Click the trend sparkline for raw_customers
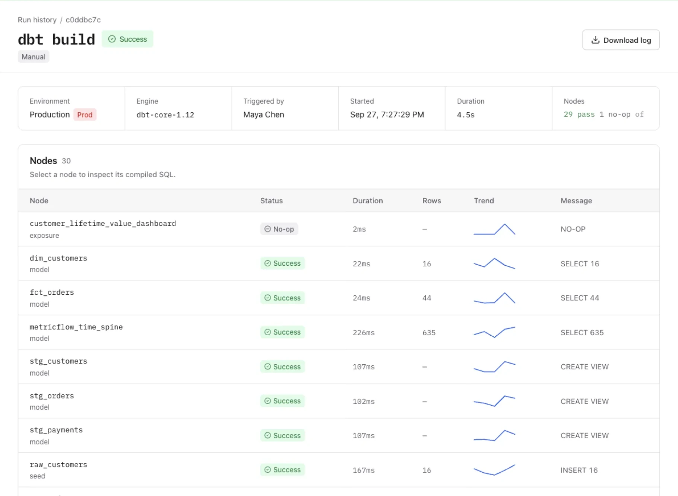Screen dimensions: 678x496 (x=494, y=470)
